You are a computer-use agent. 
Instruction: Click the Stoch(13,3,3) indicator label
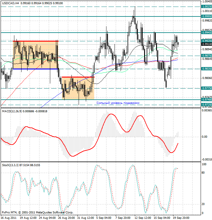10,165
